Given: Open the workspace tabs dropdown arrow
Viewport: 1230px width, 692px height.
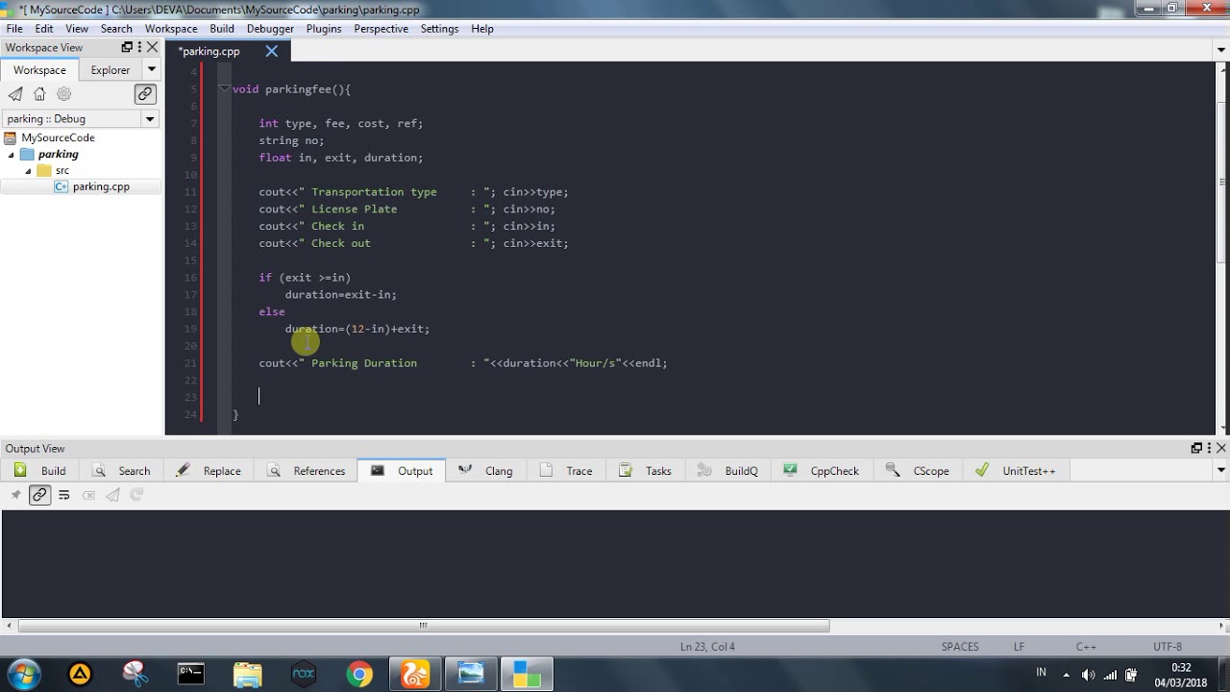Looking at the screenshot, I should coord(151,69).
